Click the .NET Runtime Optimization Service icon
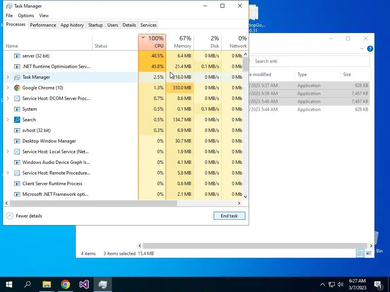The image size is (390, 292). 17,67
